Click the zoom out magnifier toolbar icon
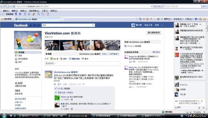The image size is (208, 118). coord(43,14)
